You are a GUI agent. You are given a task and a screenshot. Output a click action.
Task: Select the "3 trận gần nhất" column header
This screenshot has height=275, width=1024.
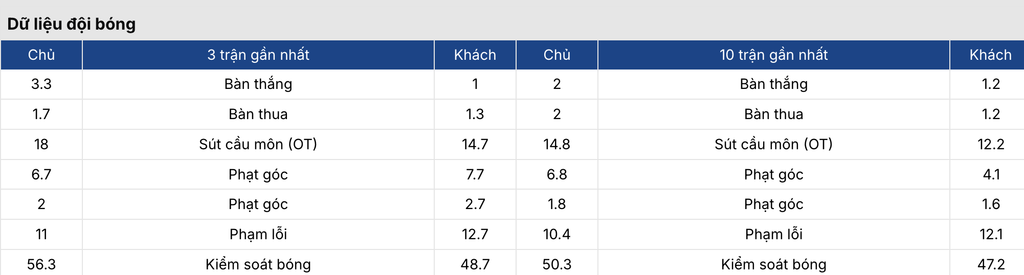[x=258, y=55]
